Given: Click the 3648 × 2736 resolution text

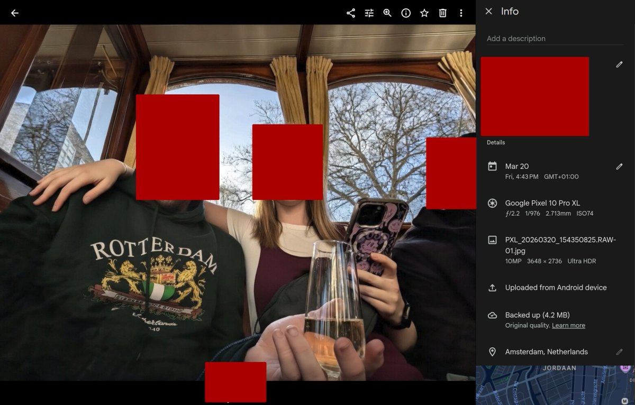Looking at the screenshot, I should (x=545, y=261).
